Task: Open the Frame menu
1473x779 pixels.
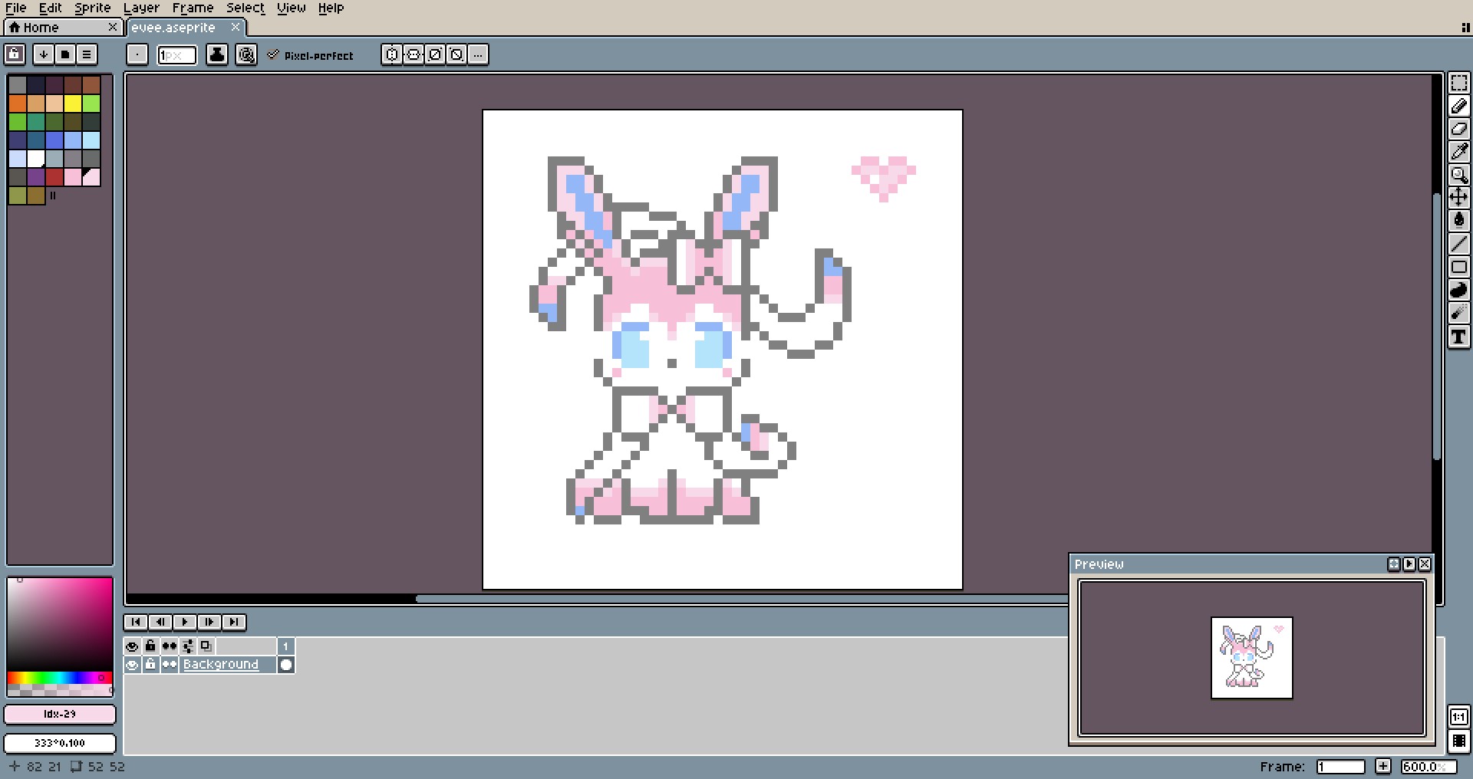Action: tap(193, 8)
